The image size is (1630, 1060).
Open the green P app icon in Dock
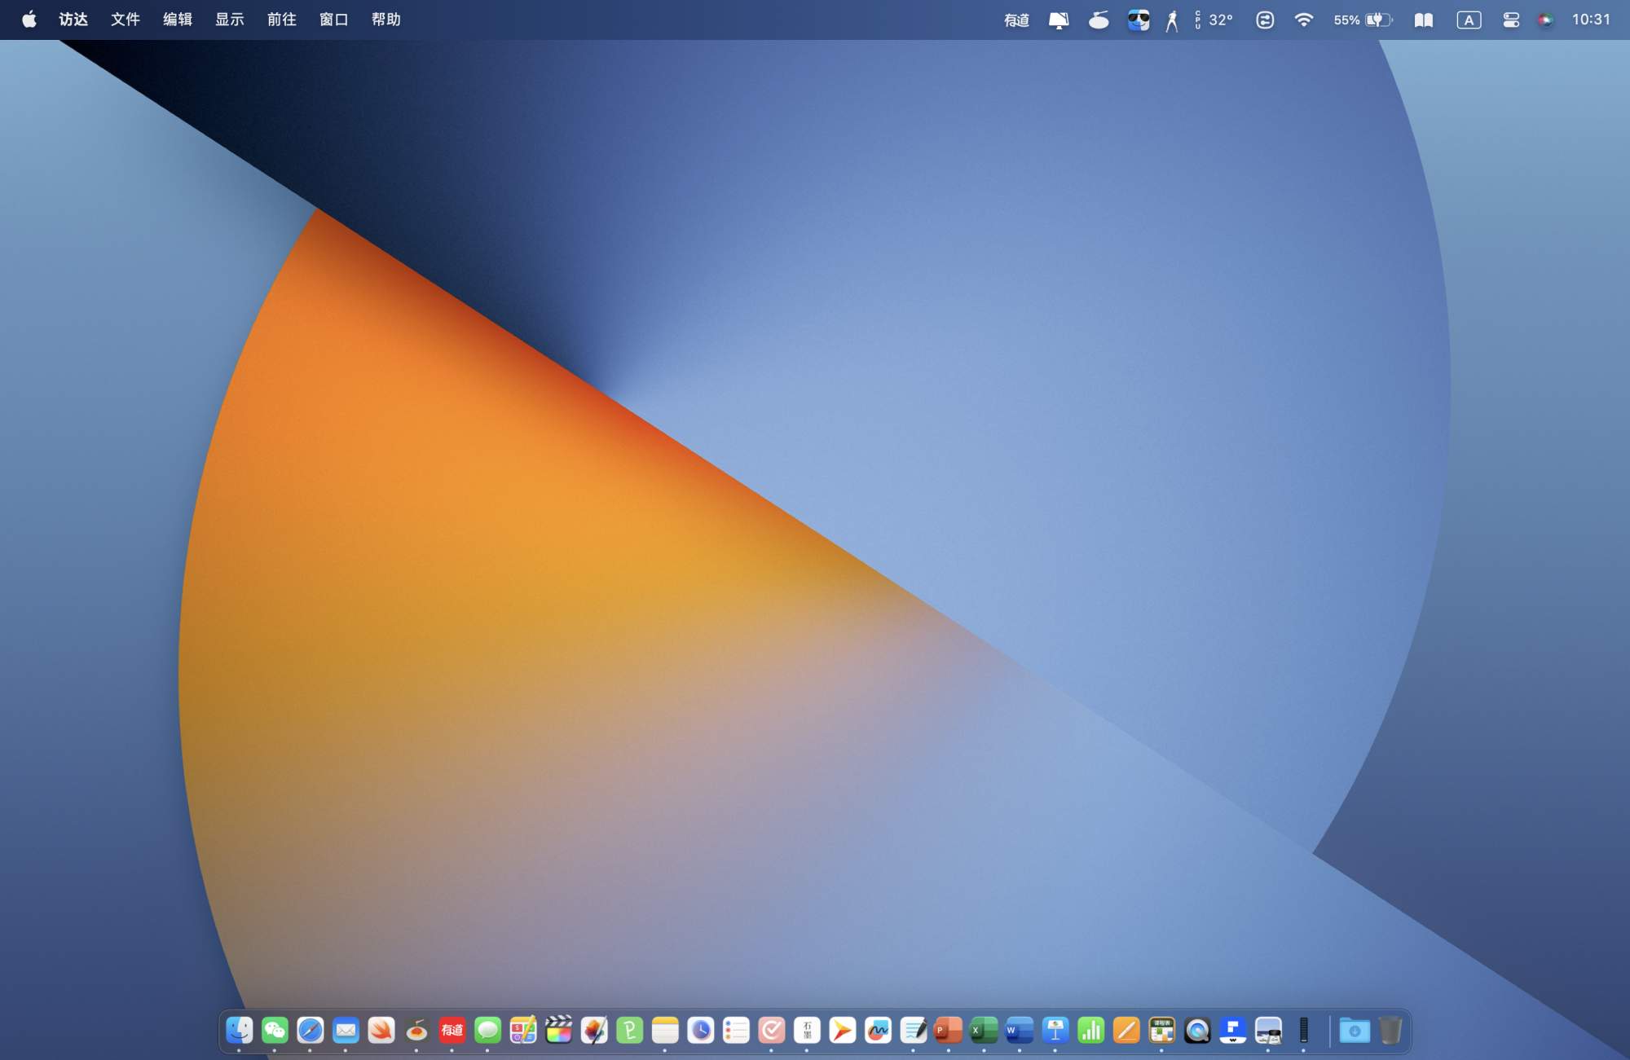pyautogui.click(x=629, y=1031)
